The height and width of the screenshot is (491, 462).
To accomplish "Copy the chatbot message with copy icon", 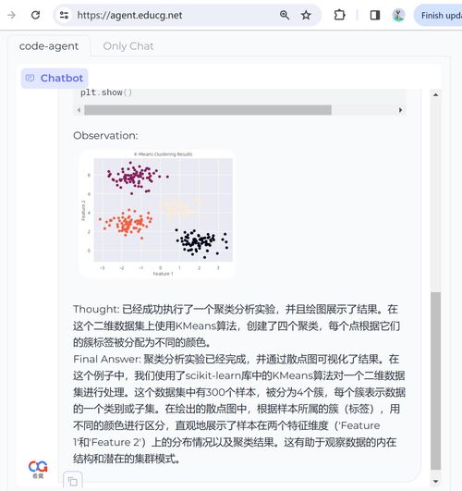I will 73,481.
